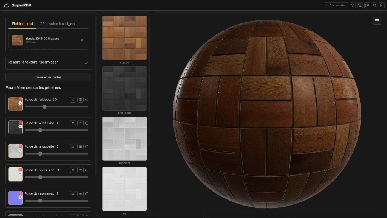Click red X badge on albedo map thumbnail
This screenshot has width=387, height=218.
point(20,100)
